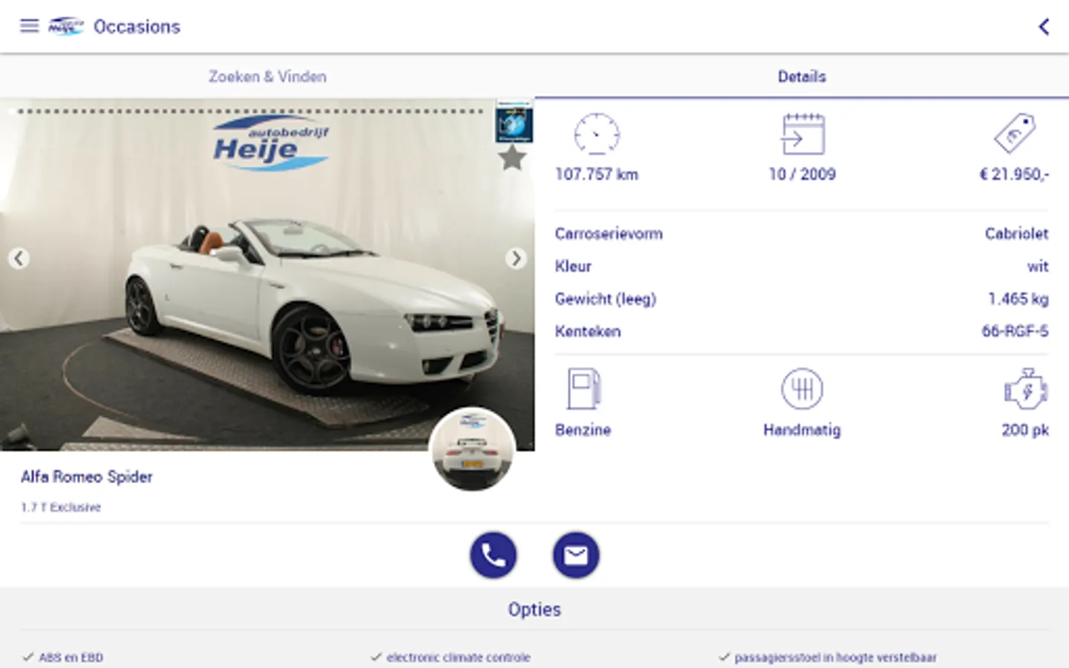Screen dimensions: 1069x668
Task: Tap the fuel pump icon
Action: click(x=583, y=388)
